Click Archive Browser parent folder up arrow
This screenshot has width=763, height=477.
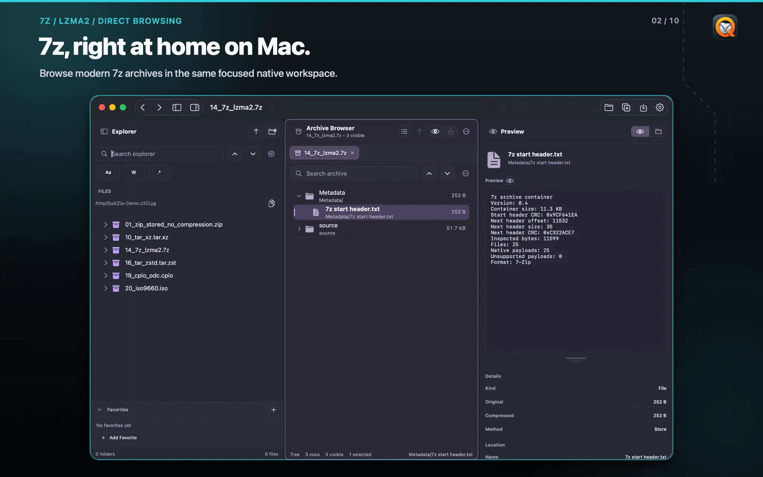(x=420, y=132)
